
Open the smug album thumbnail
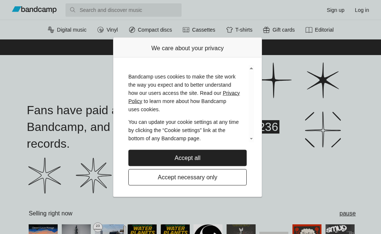tap(340, 229)
